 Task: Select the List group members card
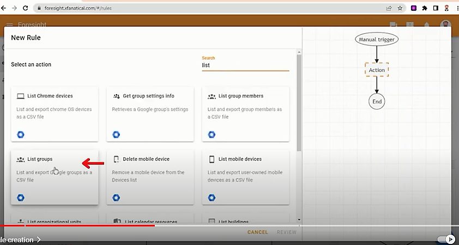tap(246, 114)
